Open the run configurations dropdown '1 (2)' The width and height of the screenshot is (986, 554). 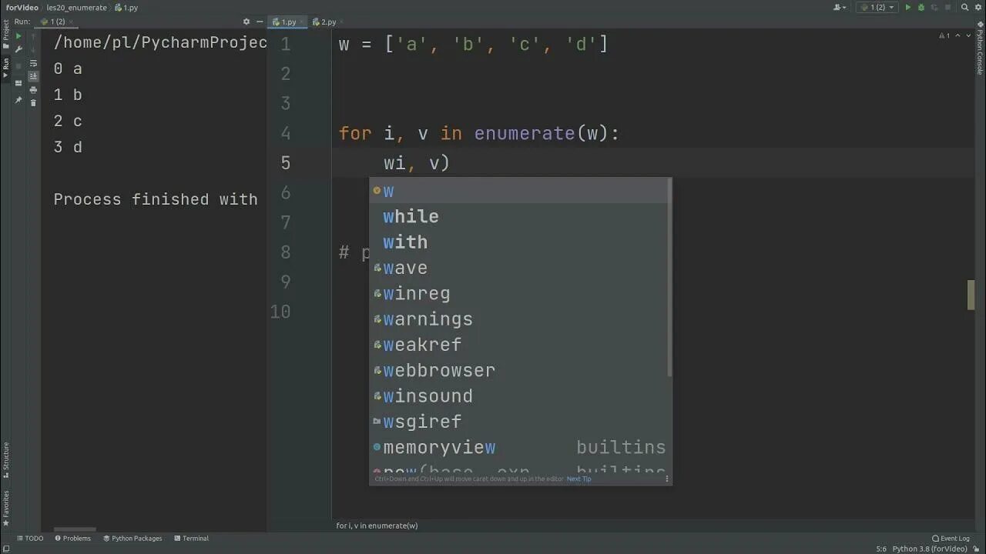point(878,7)
